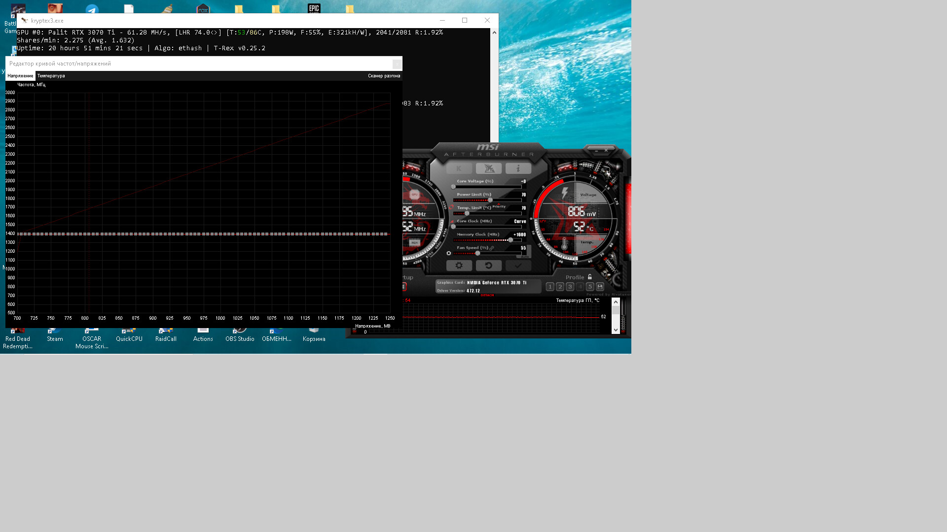
Task: Open the Kombustor K button in Afterburner
Action: pyautogui.click(x=459, y=168)
